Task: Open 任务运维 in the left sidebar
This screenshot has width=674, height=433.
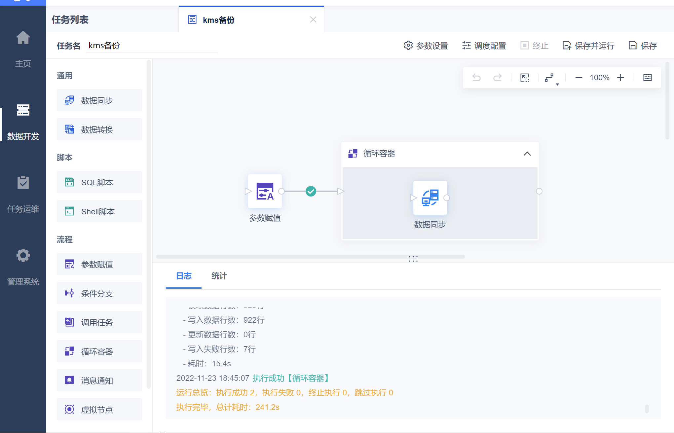Action: 23,194
